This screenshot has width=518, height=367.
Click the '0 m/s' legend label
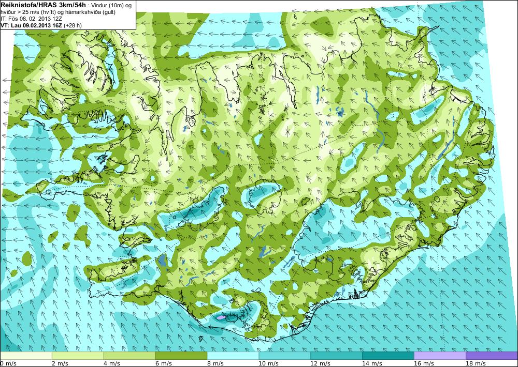[x=8, y=363]
